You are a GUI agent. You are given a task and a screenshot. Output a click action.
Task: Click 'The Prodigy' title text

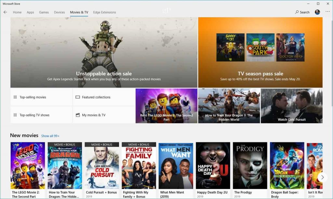pyautogui.click(x=243, y=192)
